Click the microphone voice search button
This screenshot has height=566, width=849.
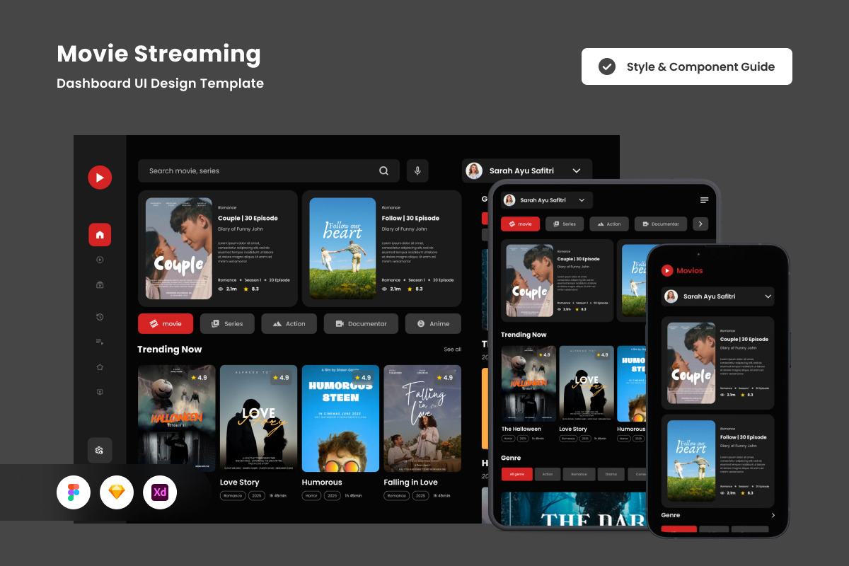(x=417, y=171)
